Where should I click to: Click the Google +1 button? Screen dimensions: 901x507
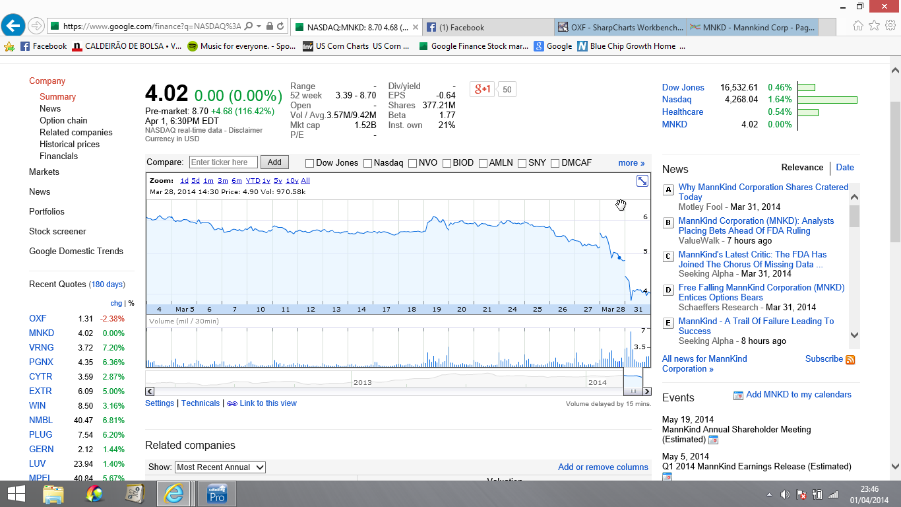tap(482, 89)
